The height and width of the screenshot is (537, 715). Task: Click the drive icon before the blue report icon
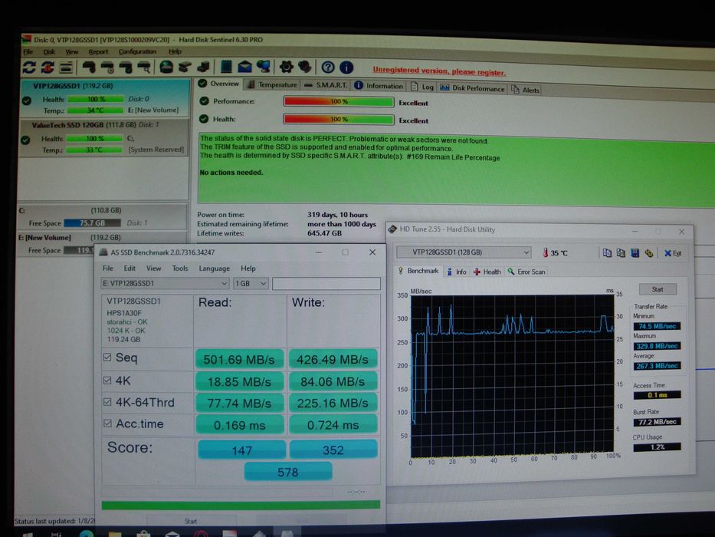[203, 68]
